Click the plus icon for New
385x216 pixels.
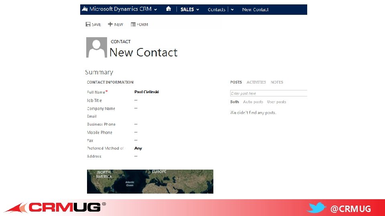[110, 24]
